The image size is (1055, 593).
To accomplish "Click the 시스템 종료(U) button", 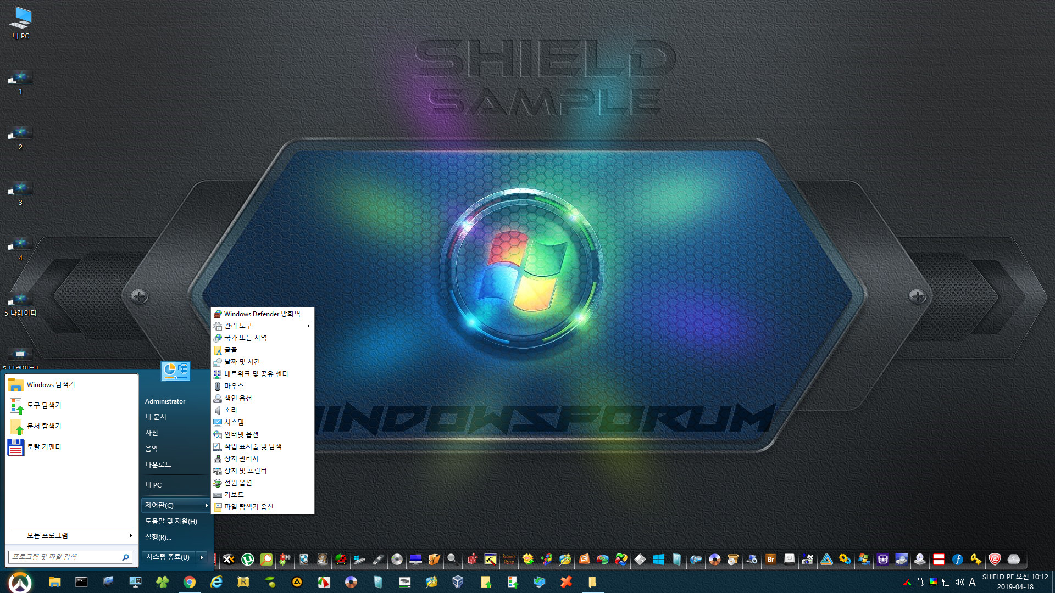I will click(x=168, y=557).
